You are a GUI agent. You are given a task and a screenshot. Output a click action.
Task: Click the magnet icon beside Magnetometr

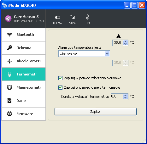[9, 87]
